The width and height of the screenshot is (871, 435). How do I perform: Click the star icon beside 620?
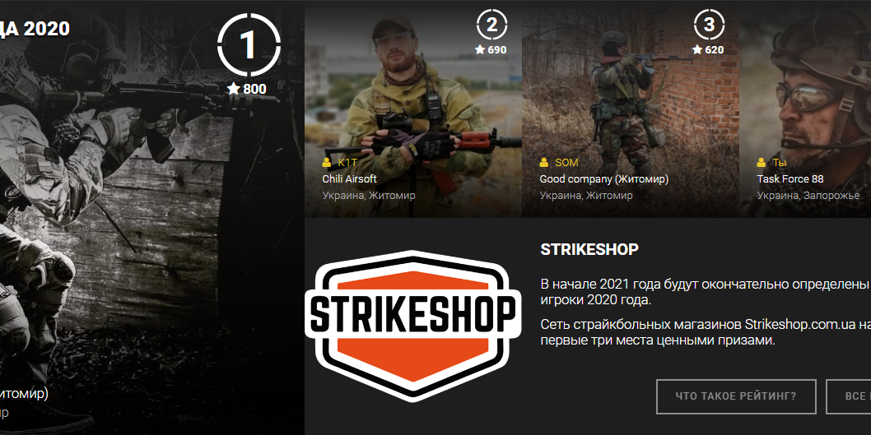[697, 50]
